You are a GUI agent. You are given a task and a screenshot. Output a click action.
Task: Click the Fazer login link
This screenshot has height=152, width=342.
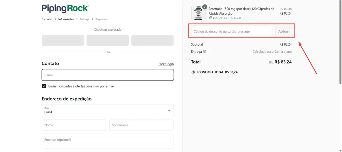tap(166, 64)
